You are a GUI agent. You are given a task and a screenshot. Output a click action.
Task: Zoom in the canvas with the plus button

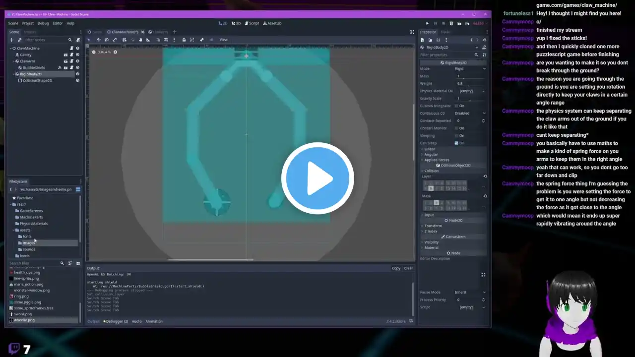pyautogui.click(x=116, y=52)
